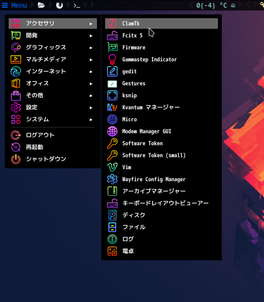264x302 pixels.
Task: Click the Fcitx 5 keyboard icon
Action: (112, 35)
